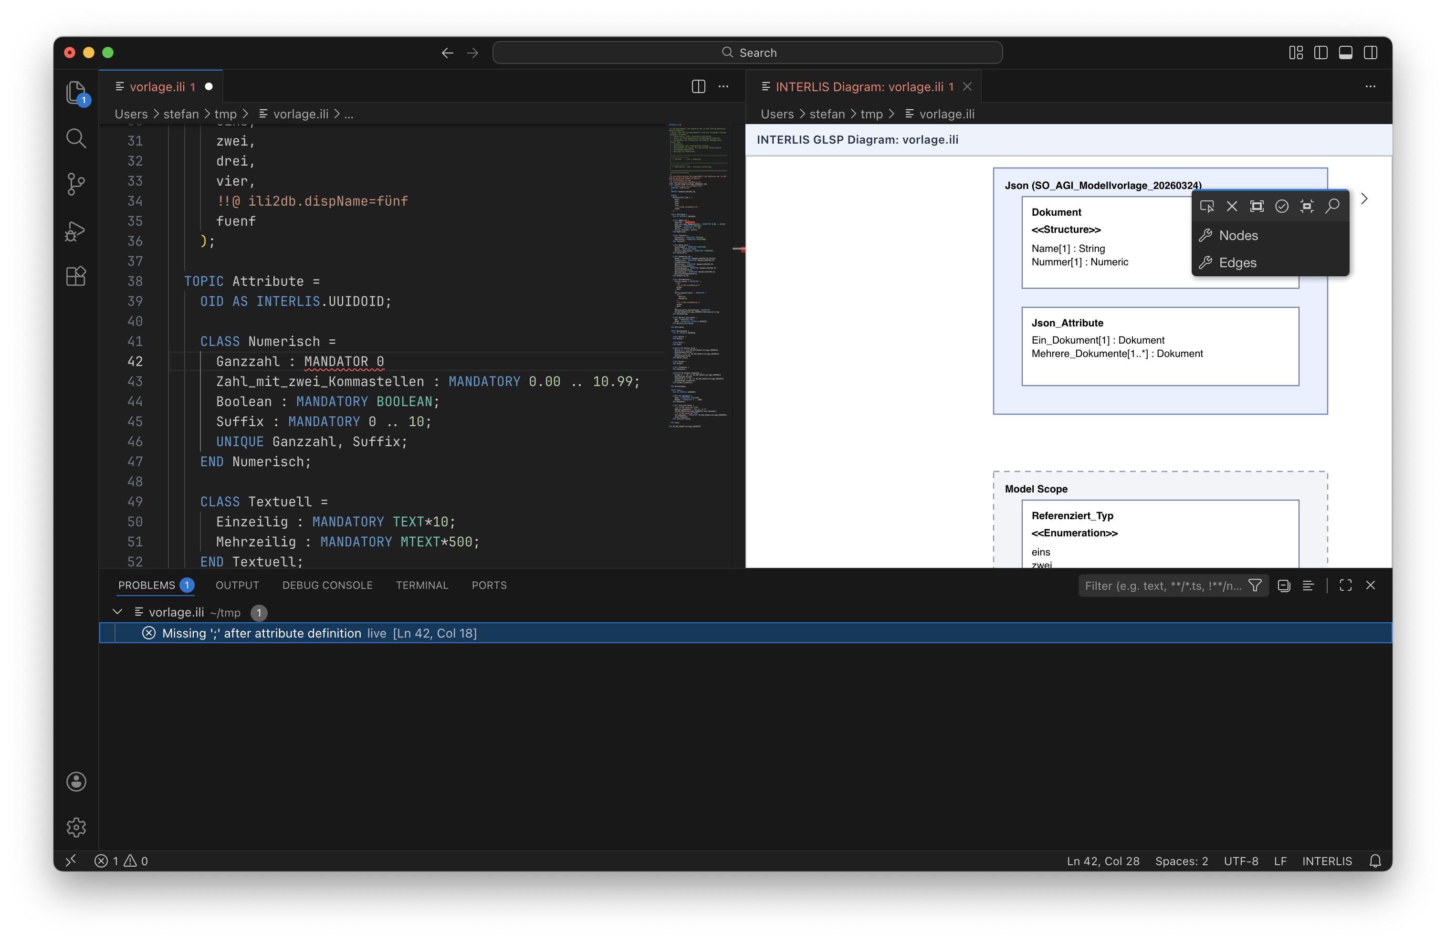Click the Search command center field
Screen dimensions: 1446x942
747,53
